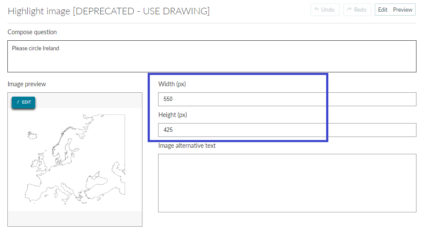The width and height of the screenshot is (423, 231).
Task: Click the pencil icon on the image EDIT button
Action: pos(18,102)
